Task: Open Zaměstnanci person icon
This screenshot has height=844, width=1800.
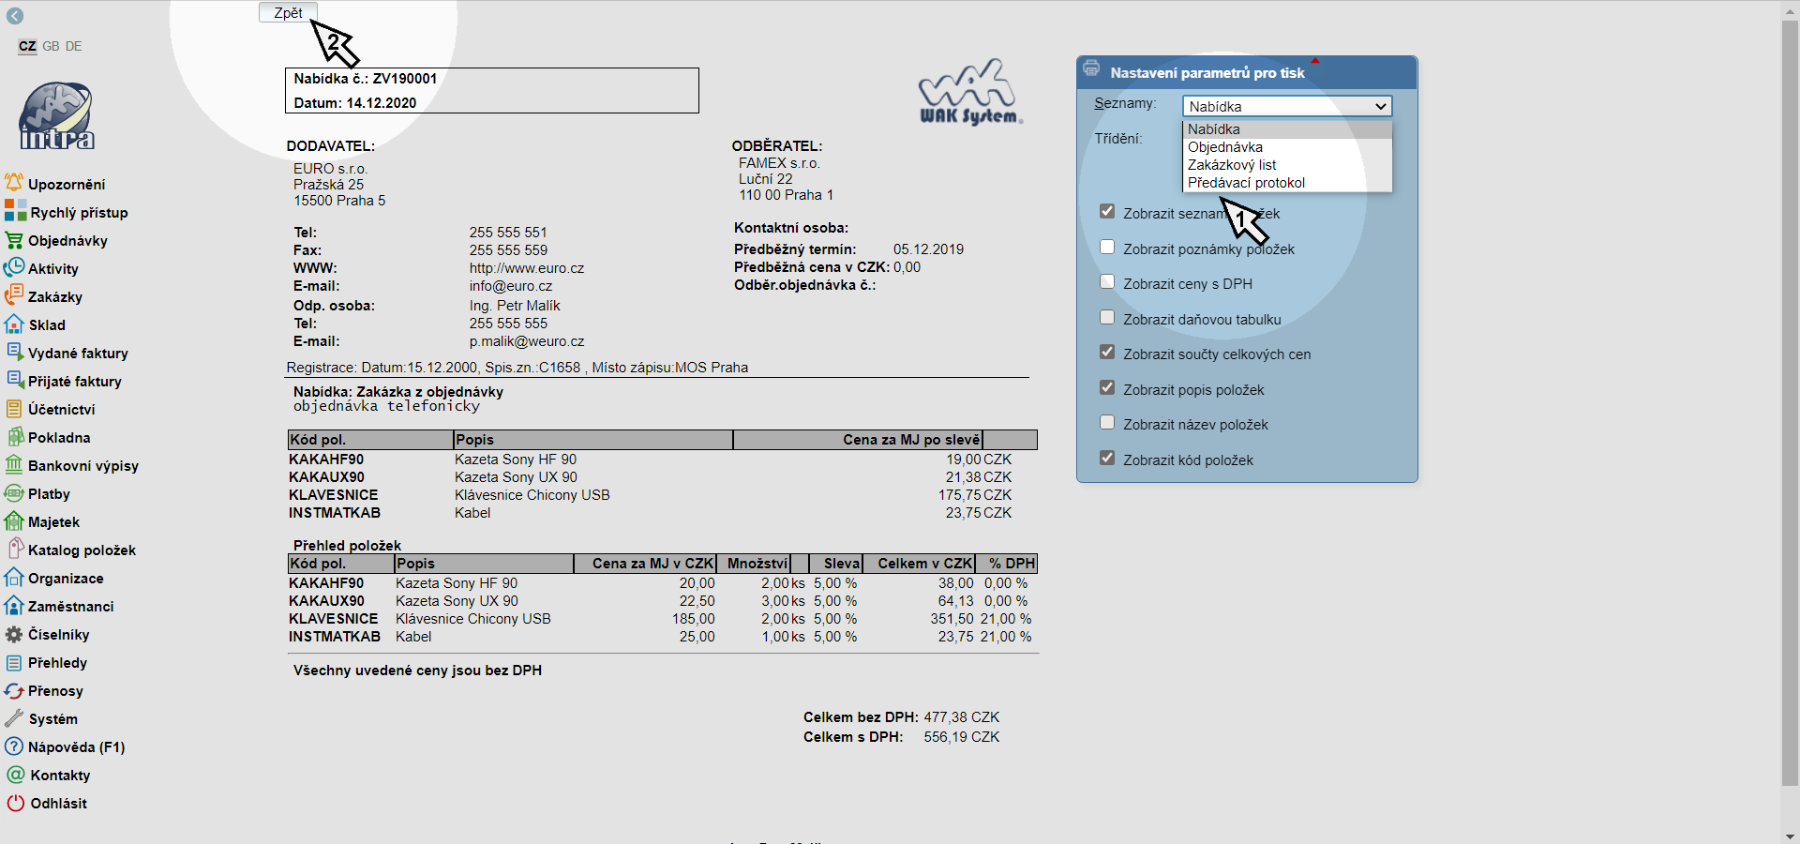Action: tap(14, 606)
